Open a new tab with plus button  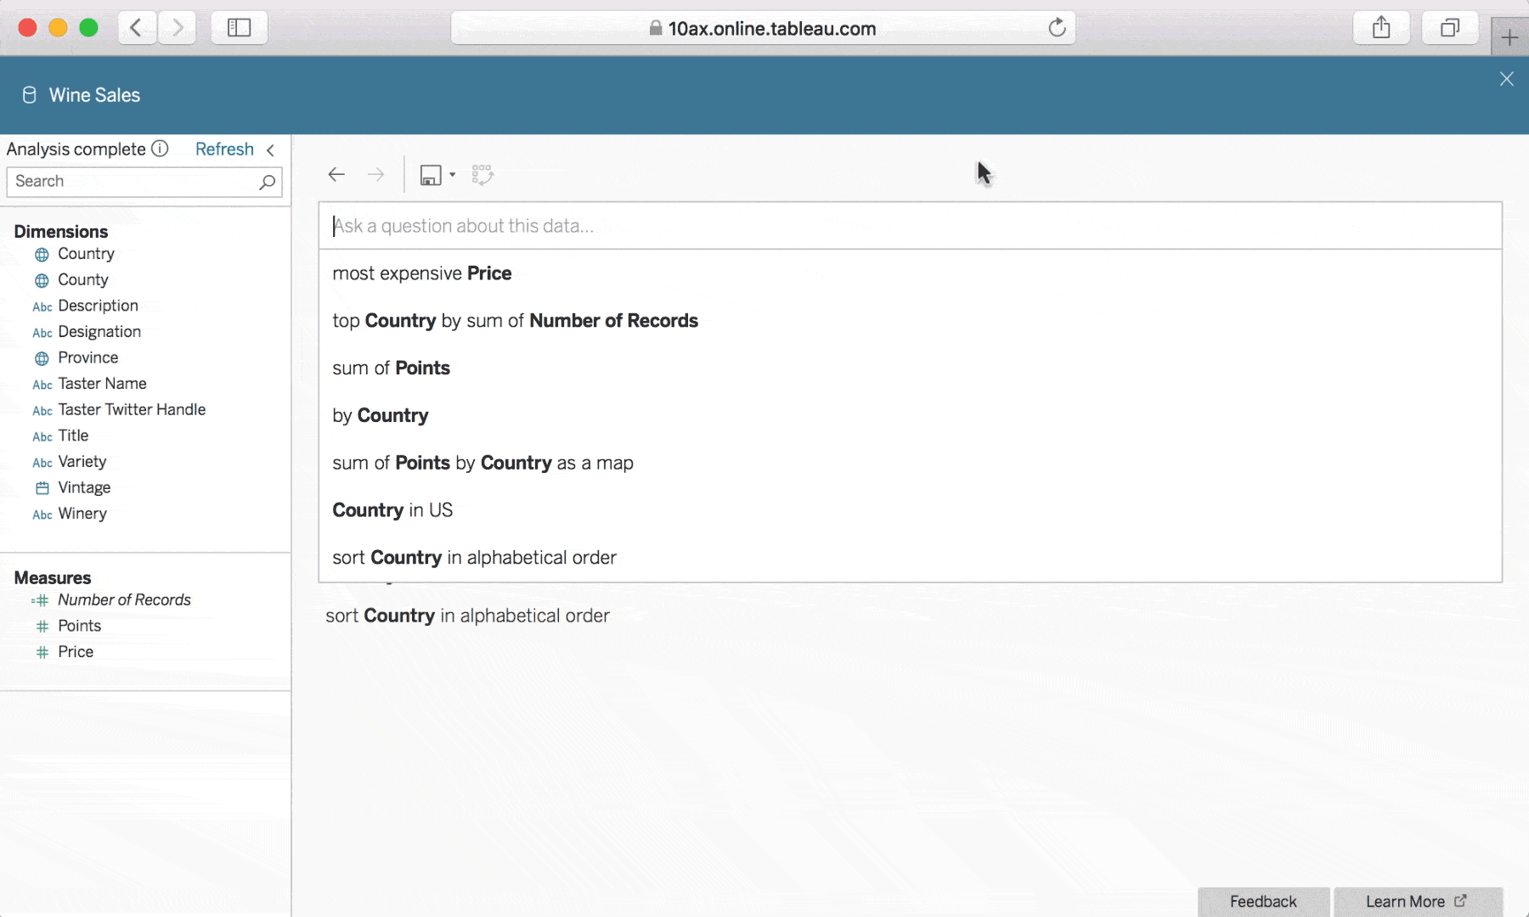click(x=1509, y=37)
